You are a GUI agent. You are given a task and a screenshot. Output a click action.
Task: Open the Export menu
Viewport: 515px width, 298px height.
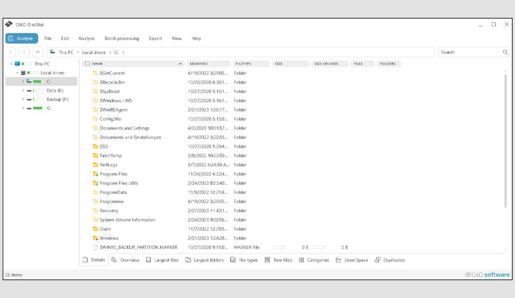pos(155,38)
